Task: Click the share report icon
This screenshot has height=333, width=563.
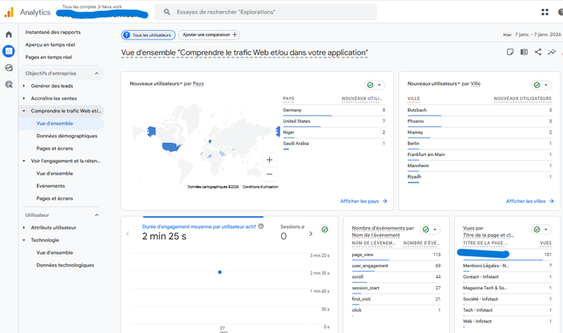Action: pyautogui.click(x=538, y=53)
